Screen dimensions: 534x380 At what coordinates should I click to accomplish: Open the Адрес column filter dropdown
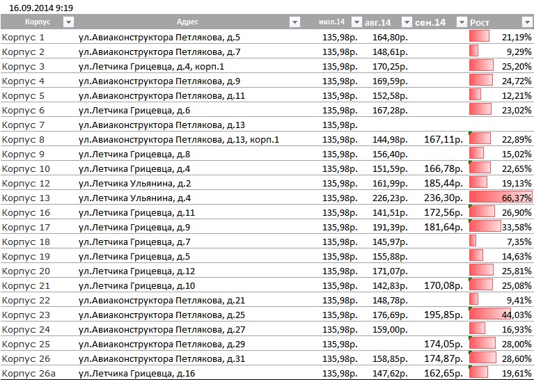pos(295,22)
